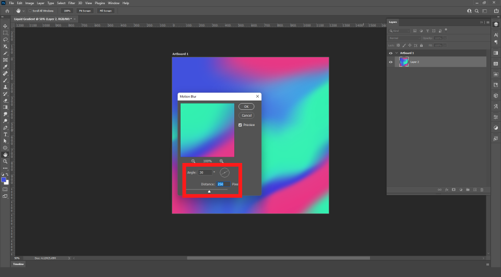Confirm Motion Blur with OK
This screenshot has width=501, height=277.
[246, 107]
